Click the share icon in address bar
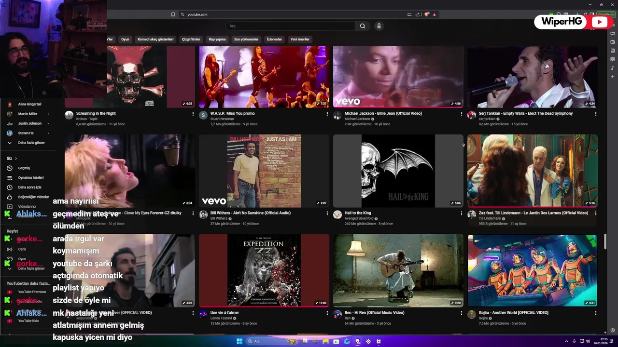 [418, 14]
